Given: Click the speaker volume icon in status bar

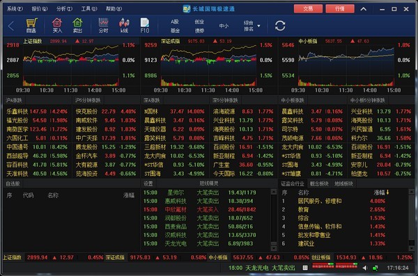Looking at the screenshot, I should click(x=365, y=268).
